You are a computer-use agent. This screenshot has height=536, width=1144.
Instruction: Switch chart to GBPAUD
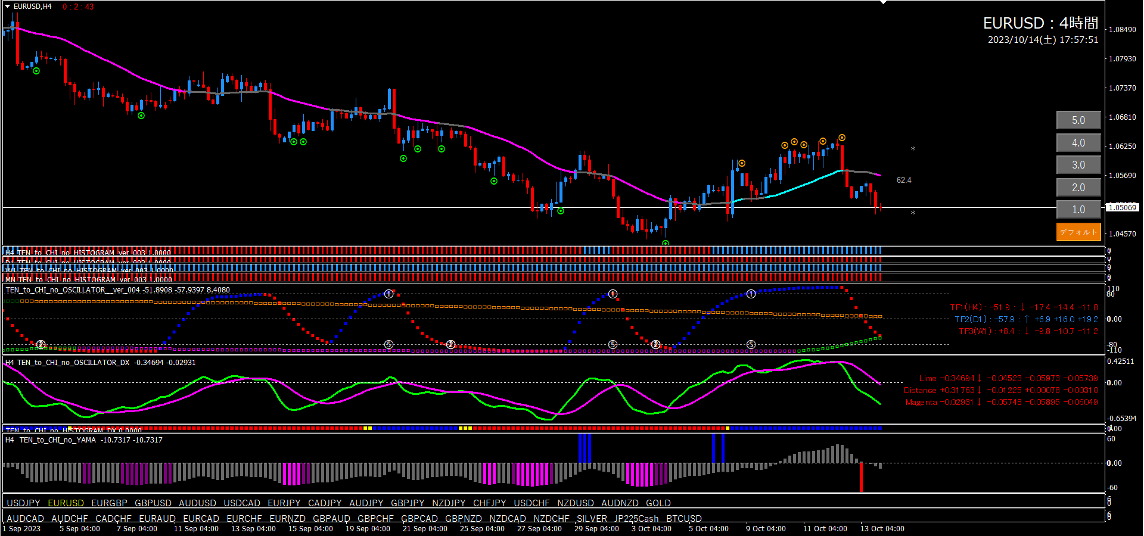pyautogui.click(x=331, y=519)
